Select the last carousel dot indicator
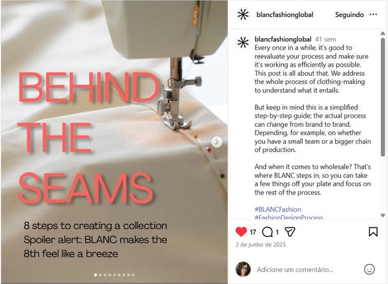Image resolution: width=388 pixels, height=284 pixels. 133,275
